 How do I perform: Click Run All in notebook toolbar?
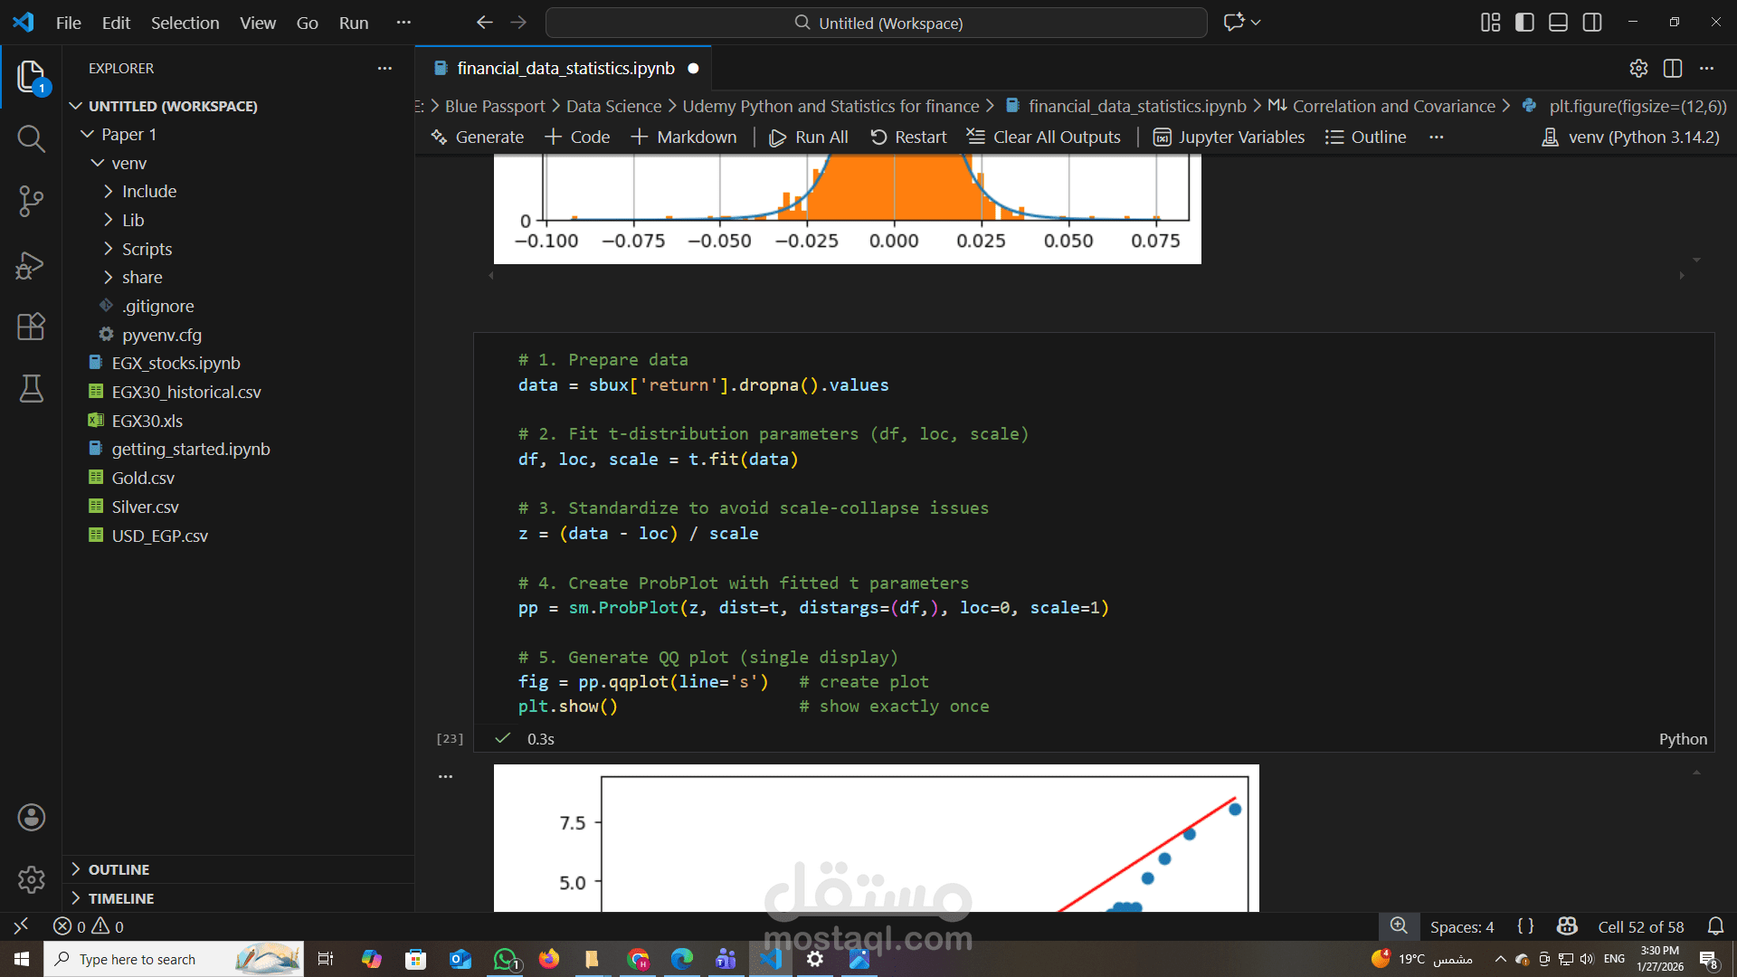tap(809, 138)
